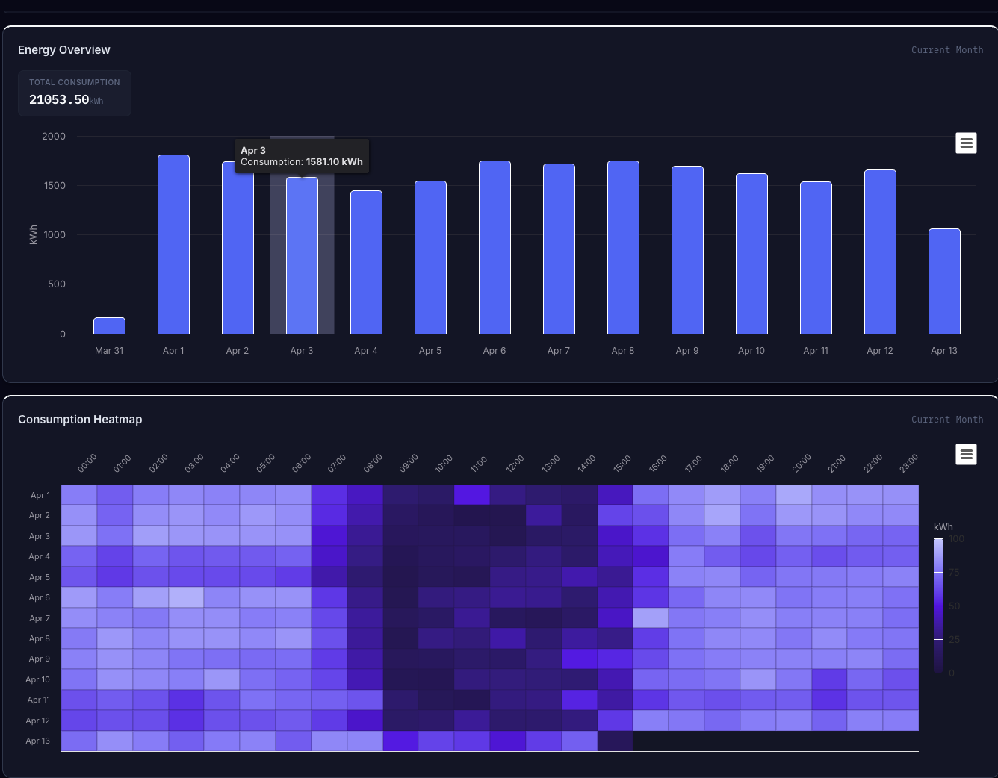Viewport: 998px width, 778px height.
Task: Select the Mar 31 bar in chart
Action: click(109, 326)
